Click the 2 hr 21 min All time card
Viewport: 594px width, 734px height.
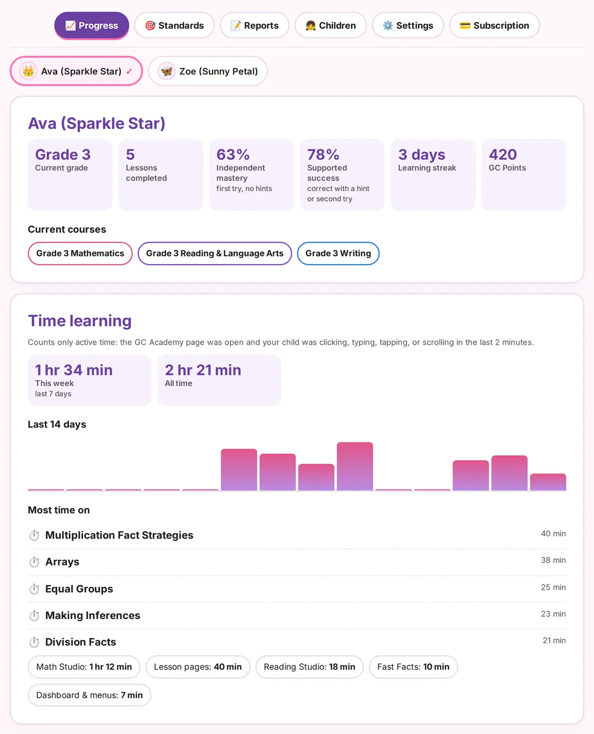[x=219, y=380]
